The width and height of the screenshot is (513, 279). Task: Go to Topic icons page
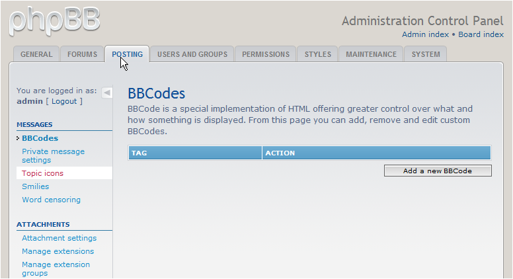(x=42, y=173)
